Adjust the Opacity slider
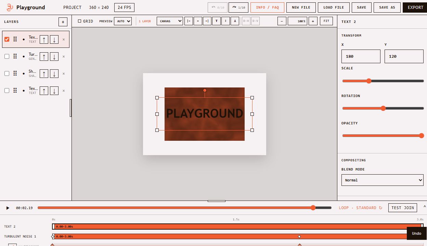 383,136
